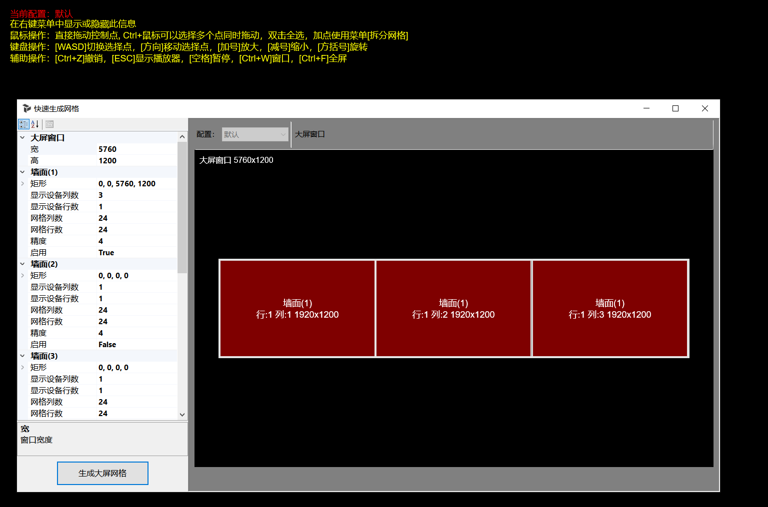Viewport: 768px width, 507px height.
Task: Collapse the 墙面(1) category
Action: 22,172
